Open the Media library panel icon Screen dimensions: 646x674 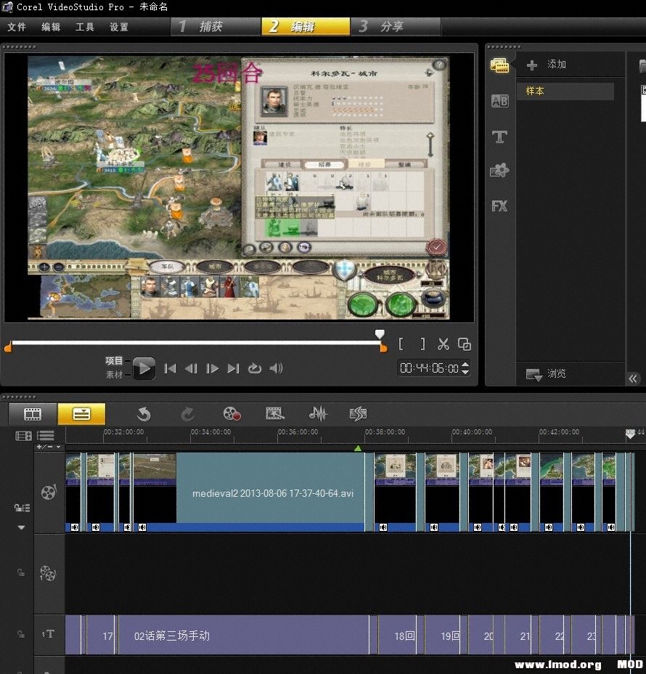(x=499, y=65)
